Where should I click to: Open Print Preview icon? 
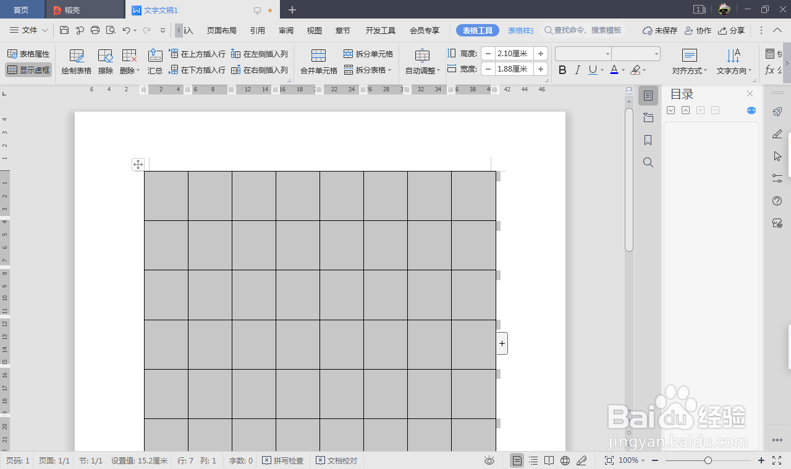point(111,30)
